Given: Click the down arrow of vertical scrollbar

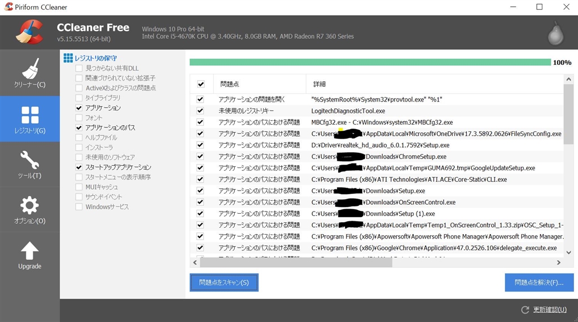Looking at the screenshot, I should [x=568, y=253].
